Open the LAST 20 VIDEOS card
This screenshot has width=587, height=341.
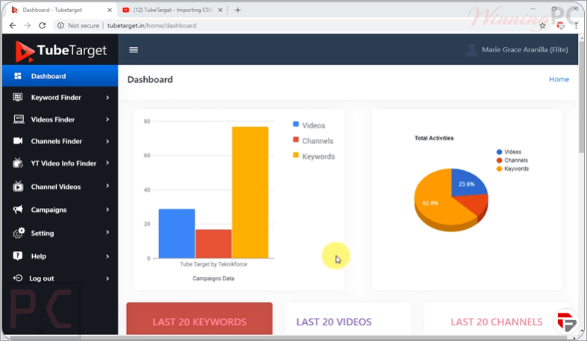[x=348, y=319]
